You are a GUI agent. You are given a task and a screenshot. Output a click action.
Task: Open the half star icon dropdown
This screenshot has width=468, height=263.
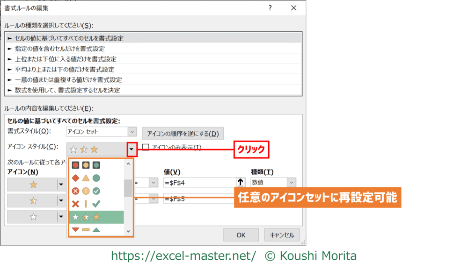60,201
